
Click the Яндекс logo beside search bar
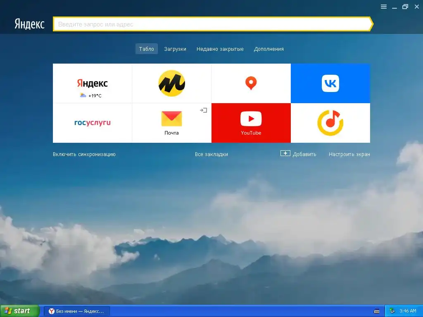coord(29,24)
